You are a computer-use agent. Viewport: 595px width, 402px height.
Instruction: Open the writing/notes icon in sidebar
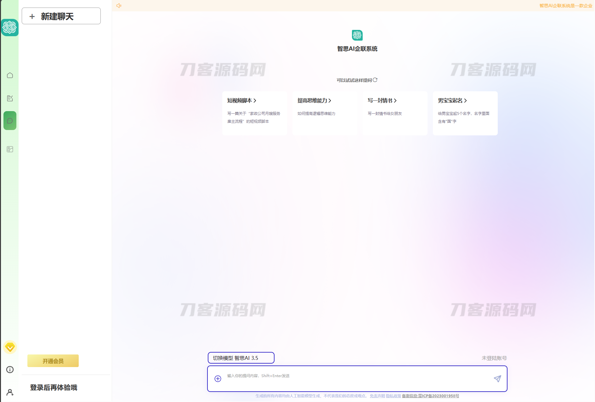(10, 98)
